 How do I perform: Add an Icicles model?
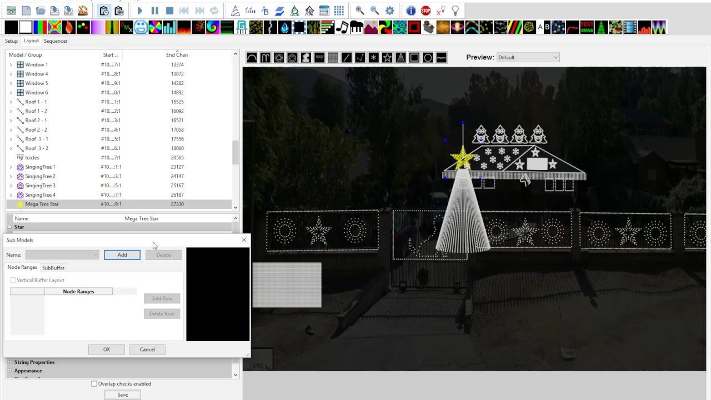point(319,58)
